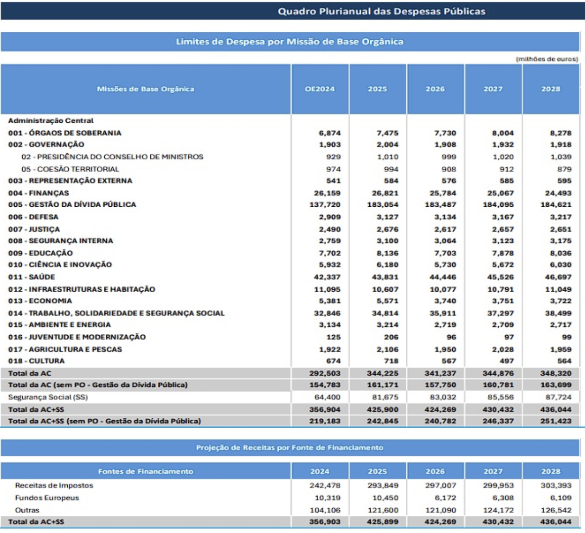Screen dimensions: 585x533
Task: Click the value 10,319 for Fundos Europeus
Action: click(328, 498)
